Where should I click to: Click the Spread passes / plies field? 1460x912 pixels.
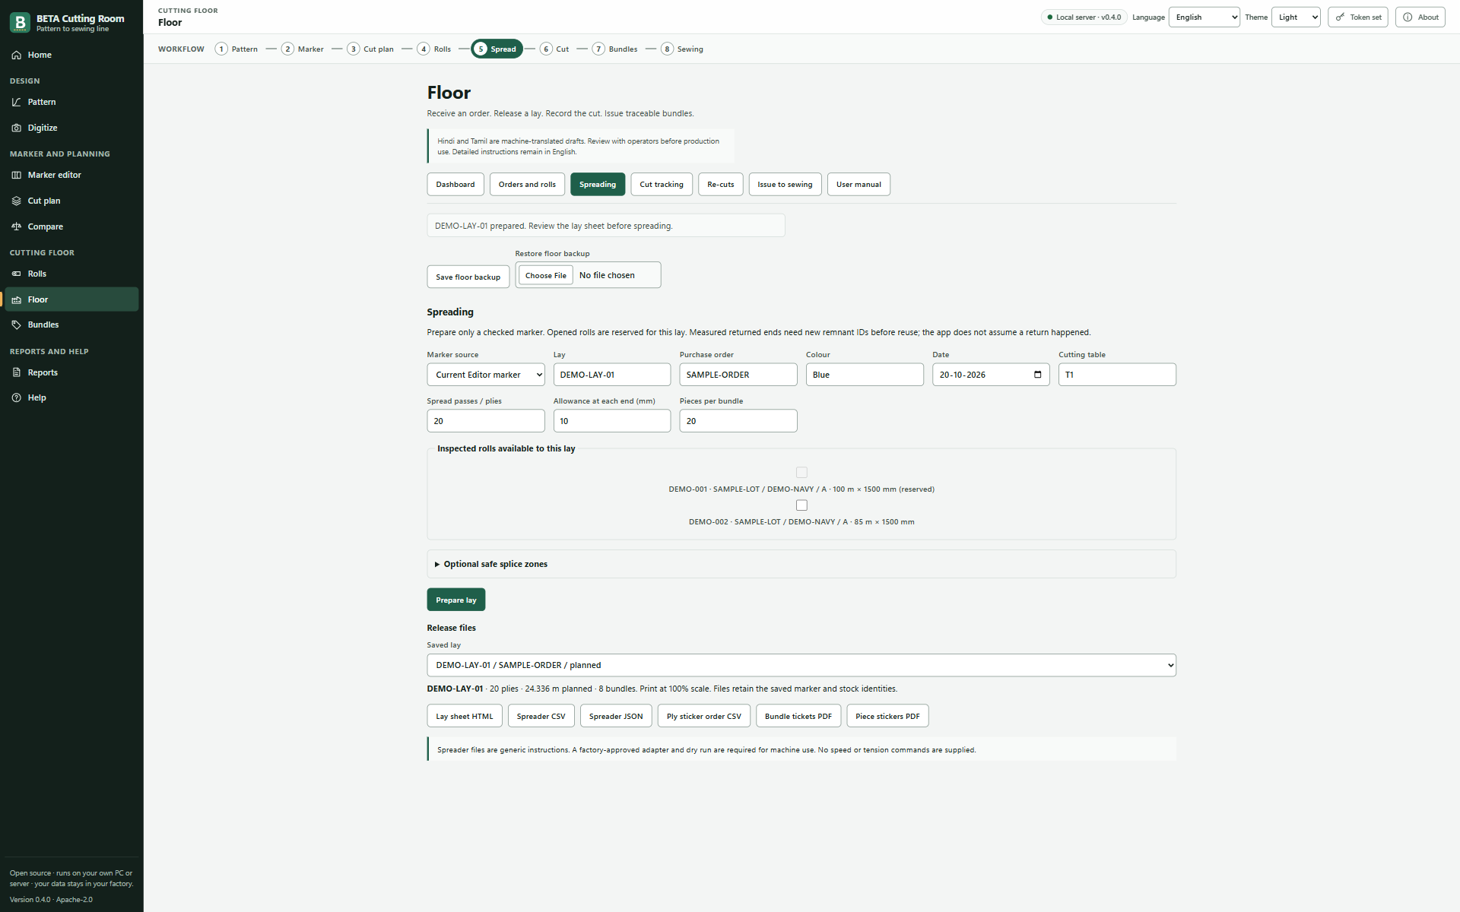(x=486, y=421)
